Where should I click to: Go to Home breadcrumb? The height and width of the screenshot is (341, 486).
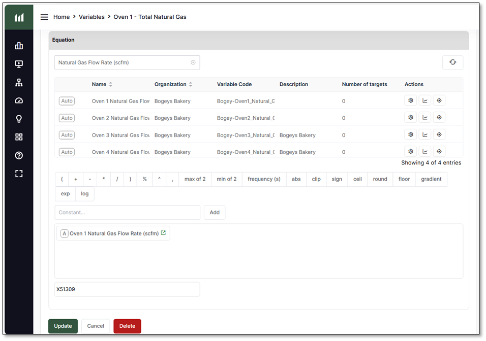[62, 17]
